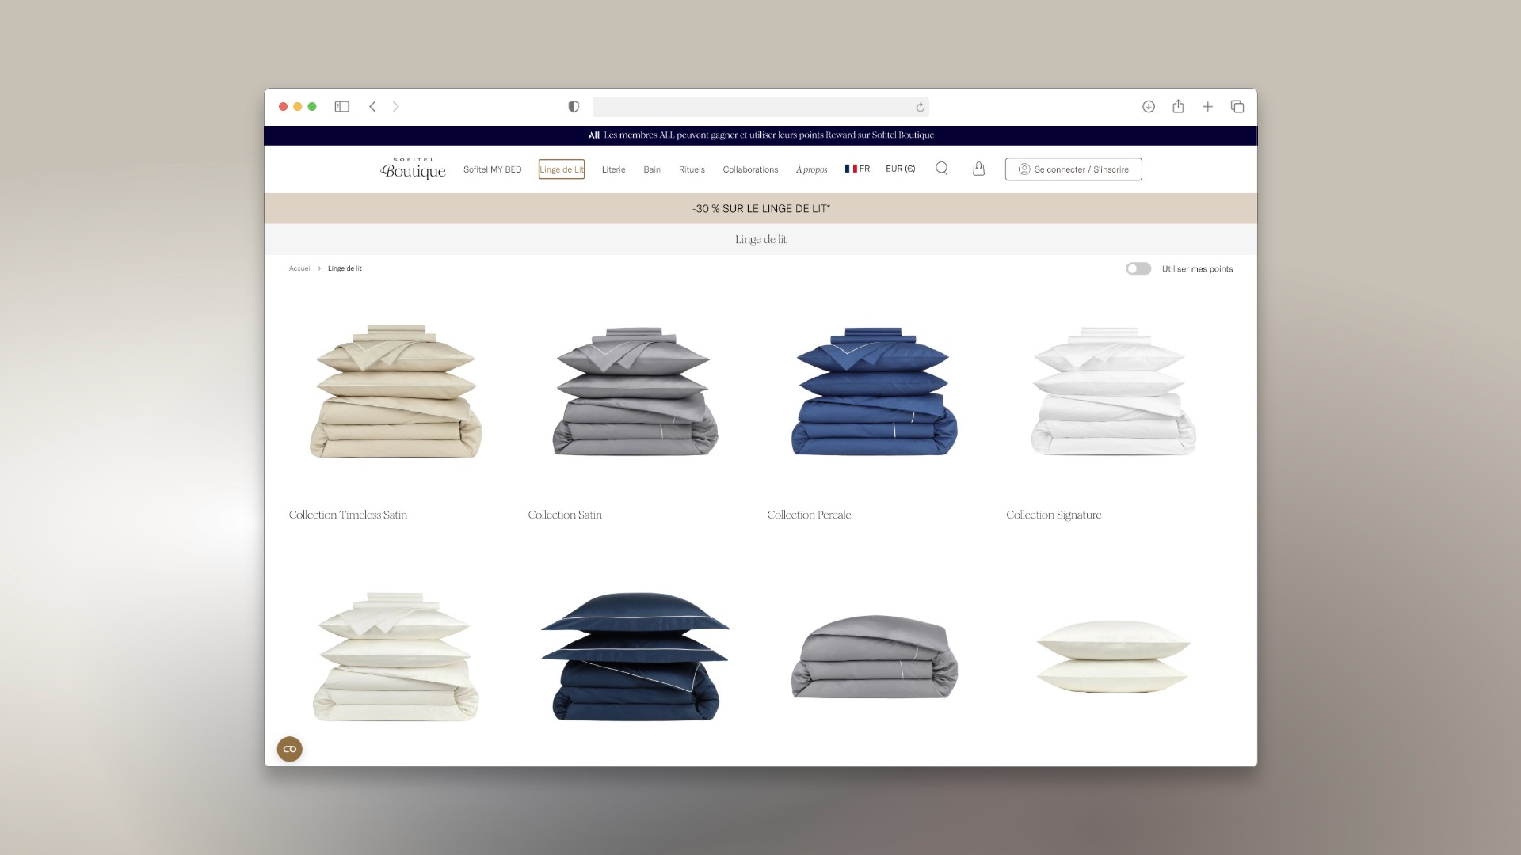Select the Collaborations menu item

750,169
